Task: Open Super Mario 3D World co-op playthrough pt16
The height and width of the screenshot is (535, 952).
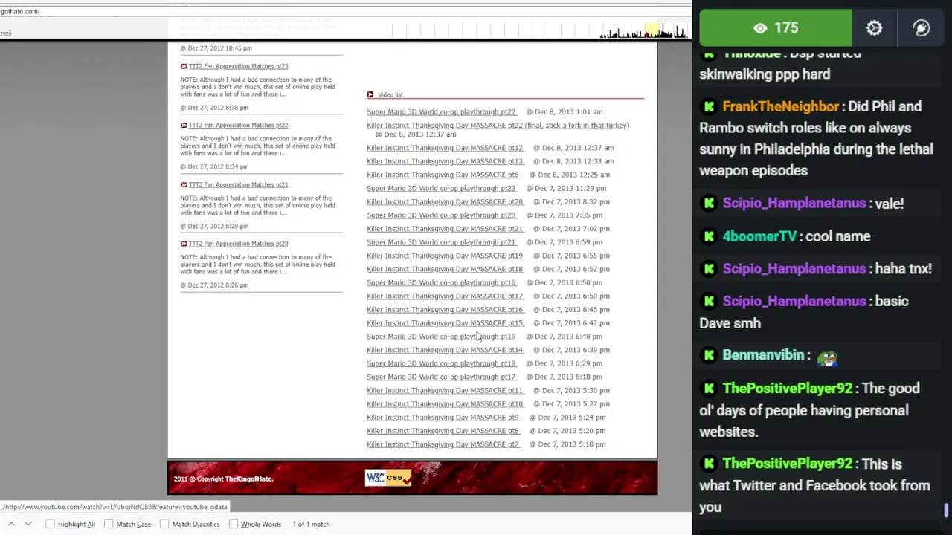Action: (441, 282)
